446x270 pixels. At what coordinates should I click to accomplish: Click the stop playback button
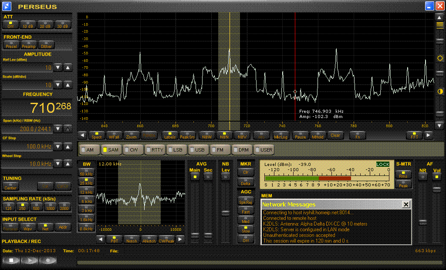[x=11, y=260]
